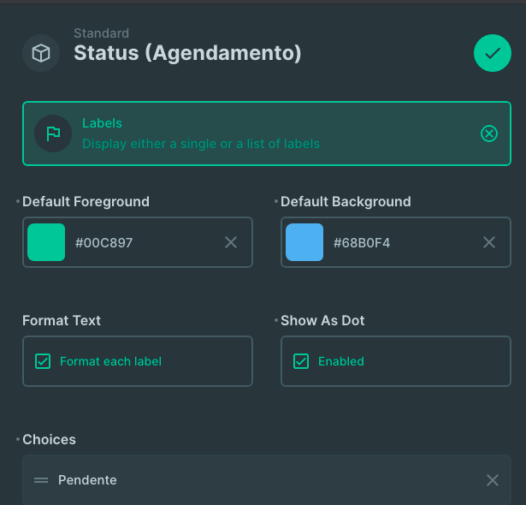The width and height of the screenshot is (526, 505).
Task: Grab the drag handle of Pendente
Action: 41,480
